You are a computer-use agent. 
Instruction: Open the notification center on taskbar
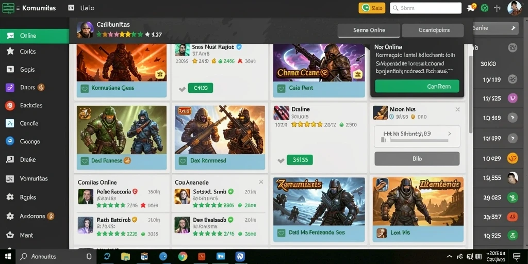tap(517, 257)
